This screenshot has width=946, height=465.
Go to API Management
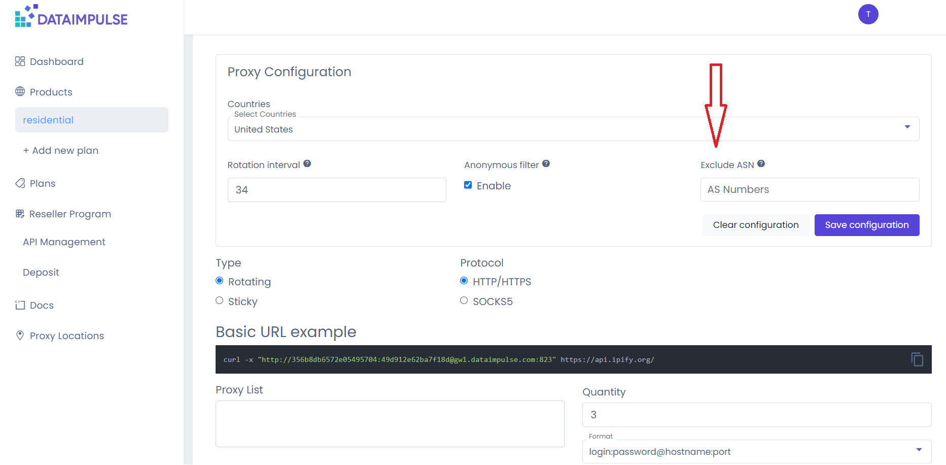64,242
